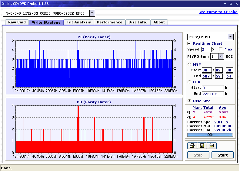Switch to the Tilt Analysis tab
This screenshot has height=172, width=240.
click(78, 22)
